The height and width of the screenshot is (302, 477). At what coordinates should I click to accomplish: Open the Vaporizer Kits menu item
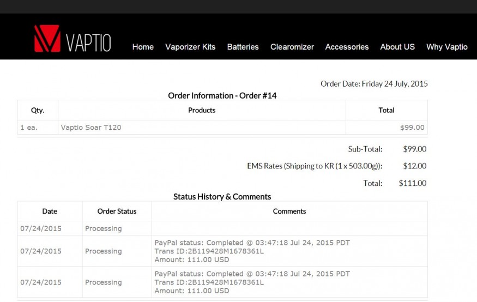click(x=190, y=47)
